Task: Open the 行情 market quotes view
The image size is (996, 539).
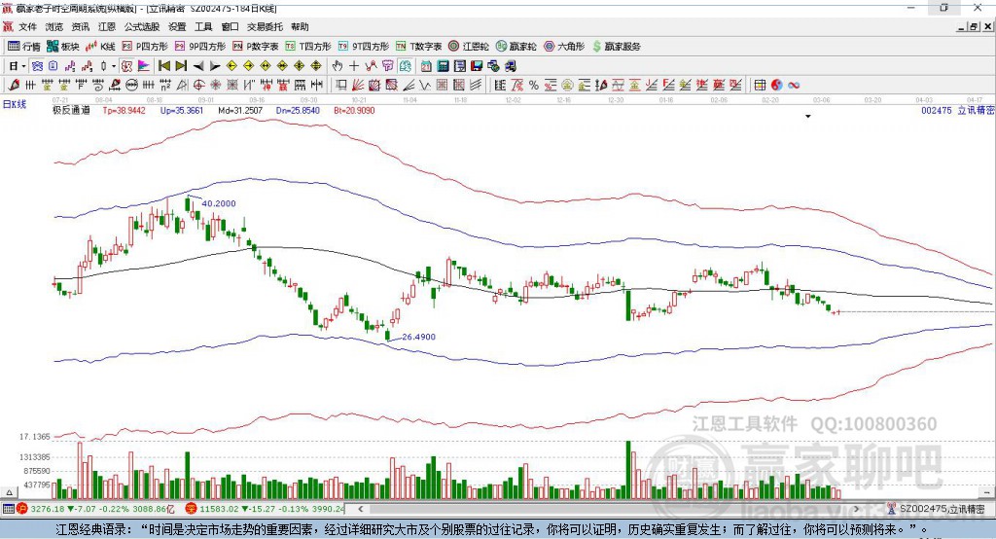Action: (24, 46)
